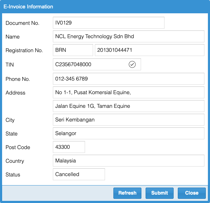Focus the Document No. field IV0129

pos(108,23)
